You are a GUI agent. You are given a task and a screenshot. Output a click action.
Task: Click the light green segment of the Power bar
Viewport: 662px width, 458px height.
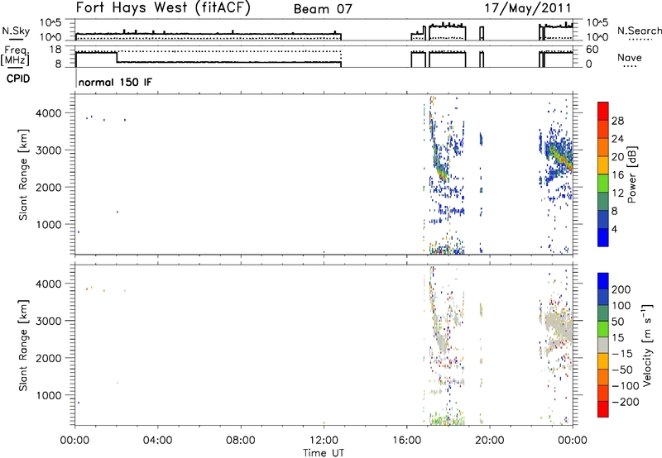(603, 184)
